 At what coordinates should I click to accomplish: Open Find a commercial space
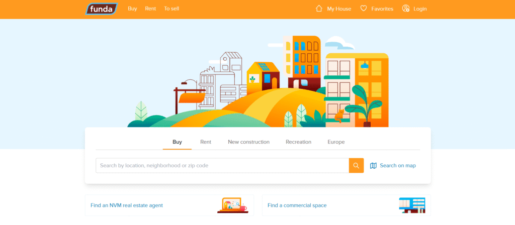297,205
